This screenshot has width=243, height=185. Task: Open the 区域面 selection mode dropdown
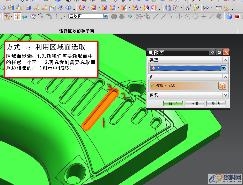pos(106,16)
